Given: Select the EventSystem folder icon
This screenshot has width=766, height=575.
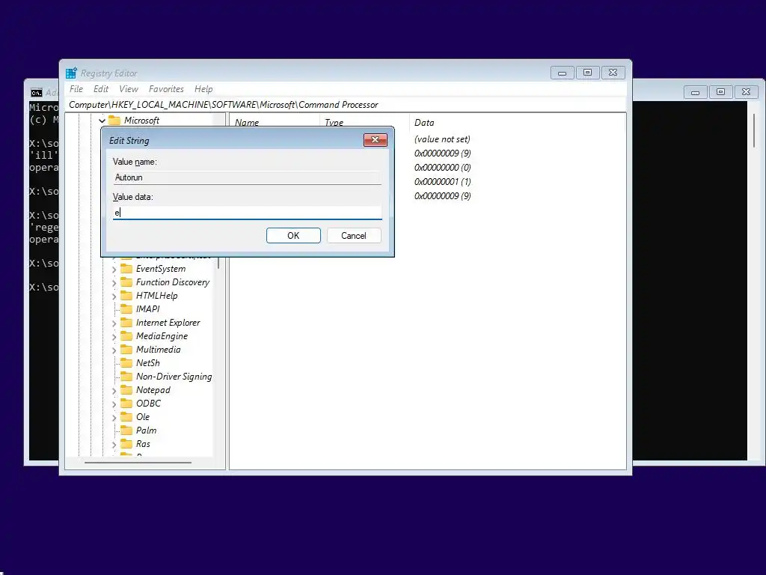Looking at the screenshot, I should point(126,269).
